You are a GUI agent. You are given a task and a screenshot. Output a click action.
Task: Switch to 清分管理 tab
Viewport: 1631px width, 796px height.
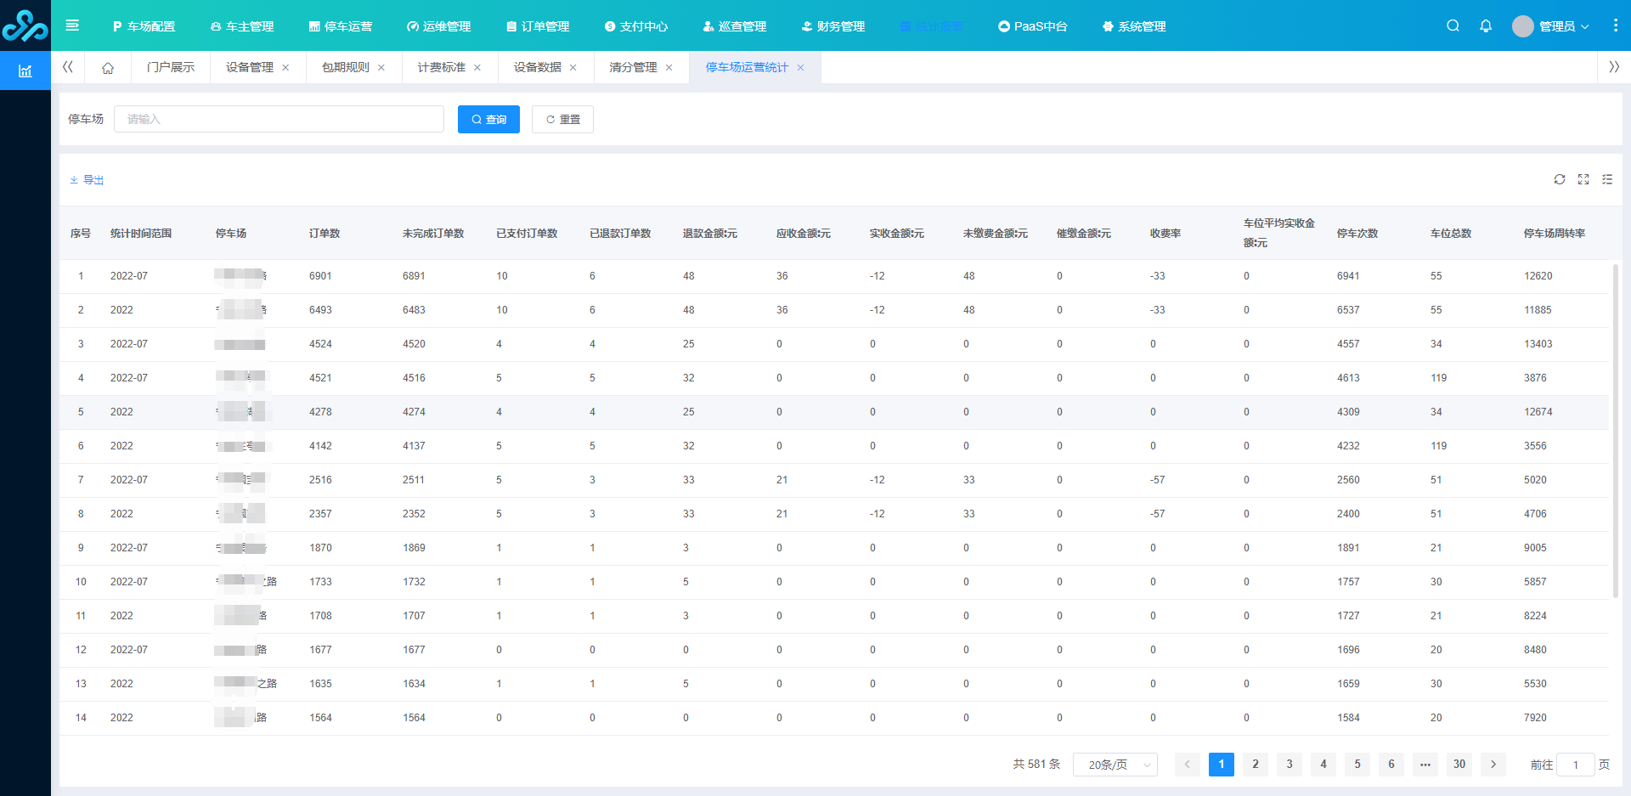pos(634,67)
